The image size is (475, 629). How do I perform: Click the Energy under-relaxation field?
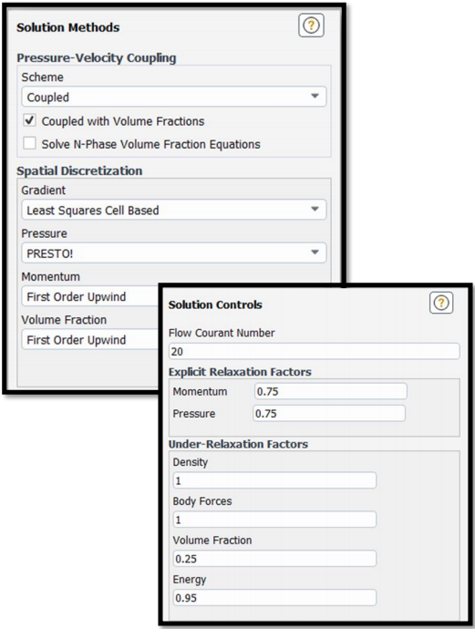coord(274,597)
